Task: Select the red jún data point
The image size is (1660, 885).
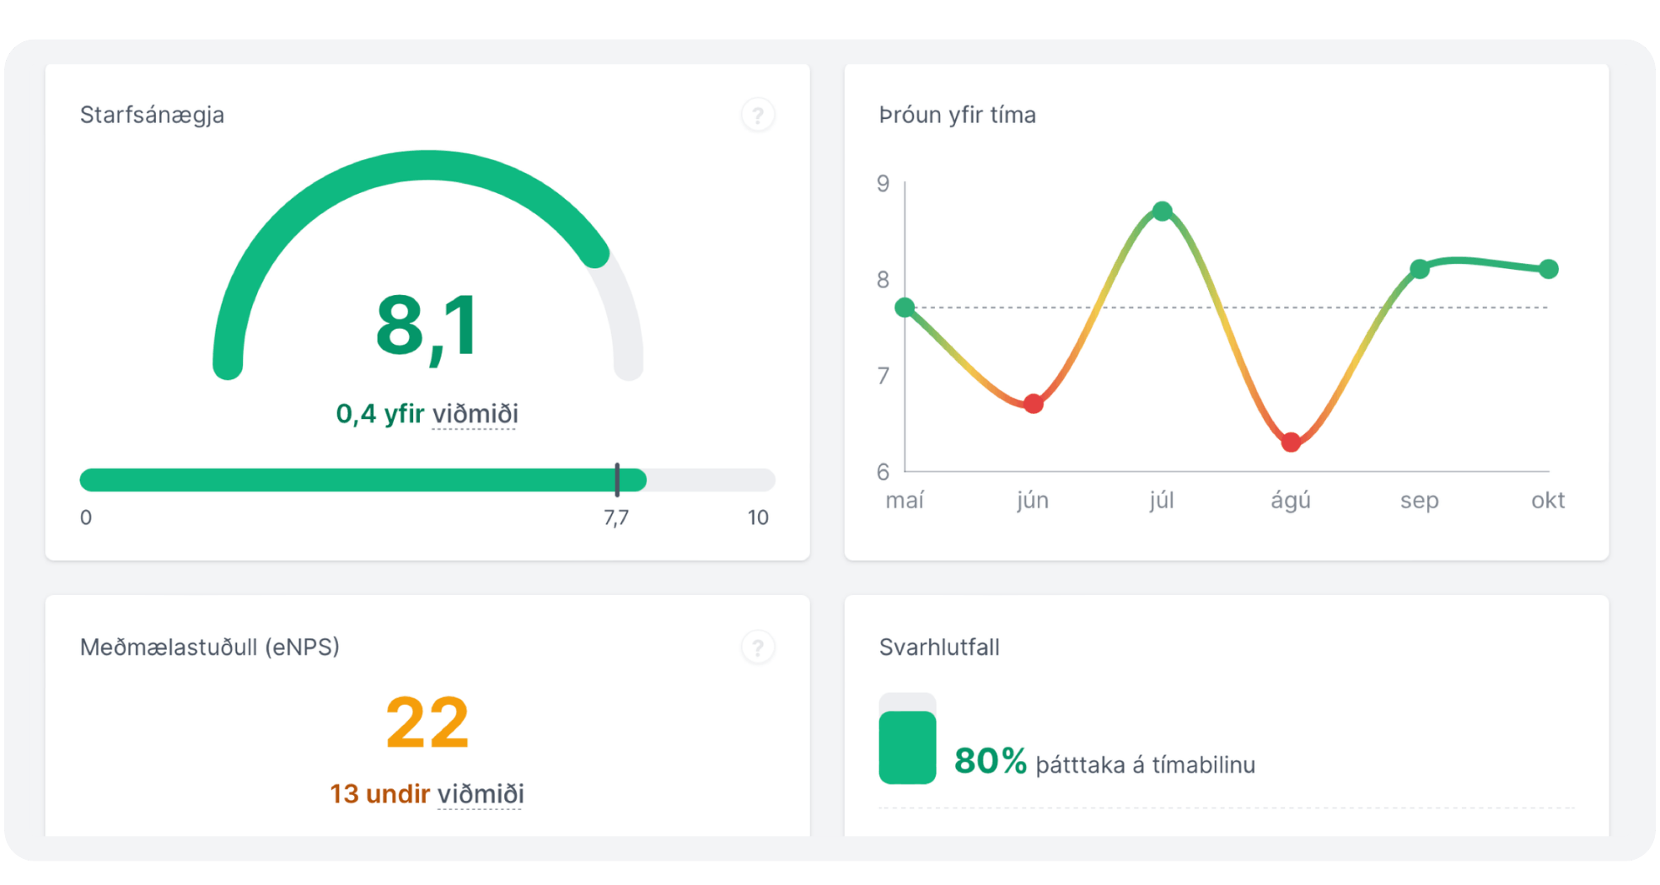Action: click(x=1034, y=404)
